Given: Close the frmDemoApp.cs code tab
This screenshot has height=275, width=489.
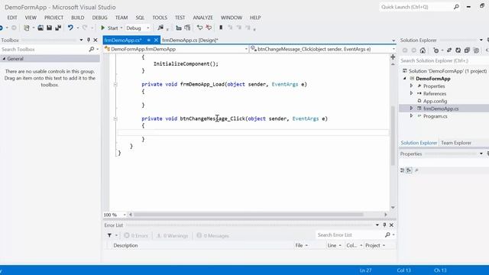Looking at the screenshot, I should coord(156,40).
